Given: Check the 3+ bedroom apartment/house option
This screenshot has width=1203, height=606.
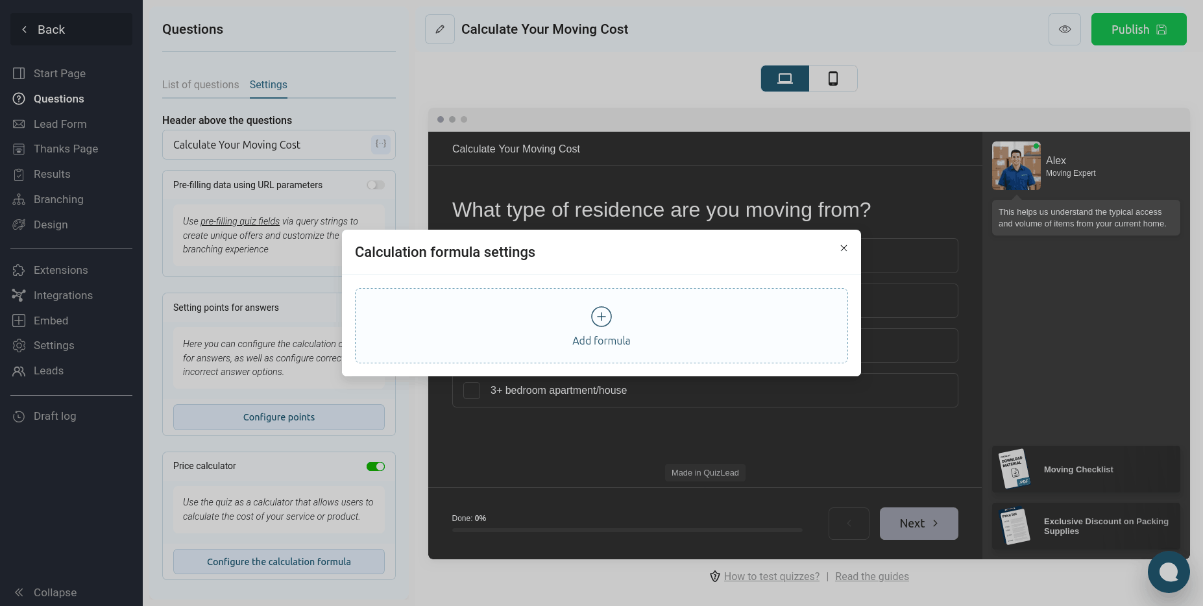Looking at the screenshot, I should (472, 391).
